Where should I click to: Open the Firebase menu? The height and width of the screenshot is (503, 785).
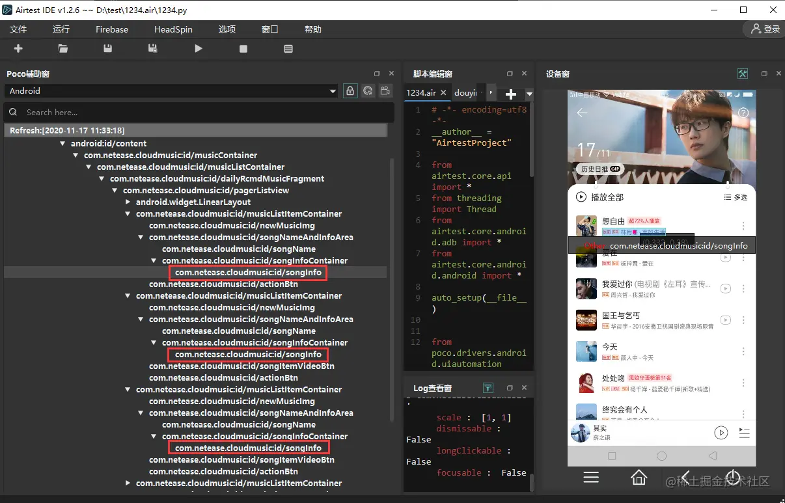coord(112,29)
